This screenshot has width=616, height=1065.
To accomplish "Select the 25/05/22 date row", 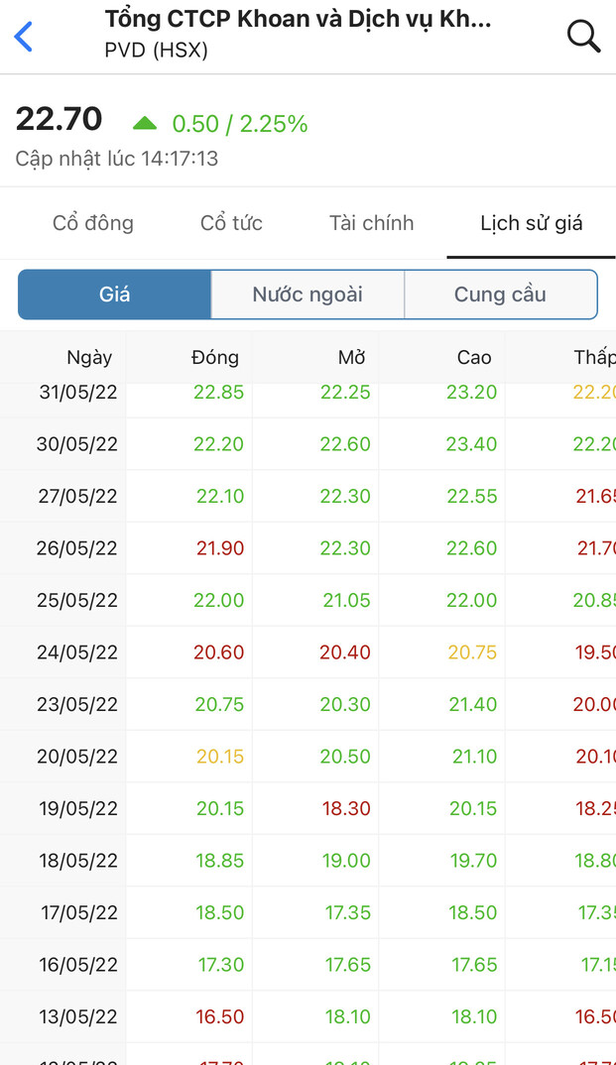I will 78,601.
